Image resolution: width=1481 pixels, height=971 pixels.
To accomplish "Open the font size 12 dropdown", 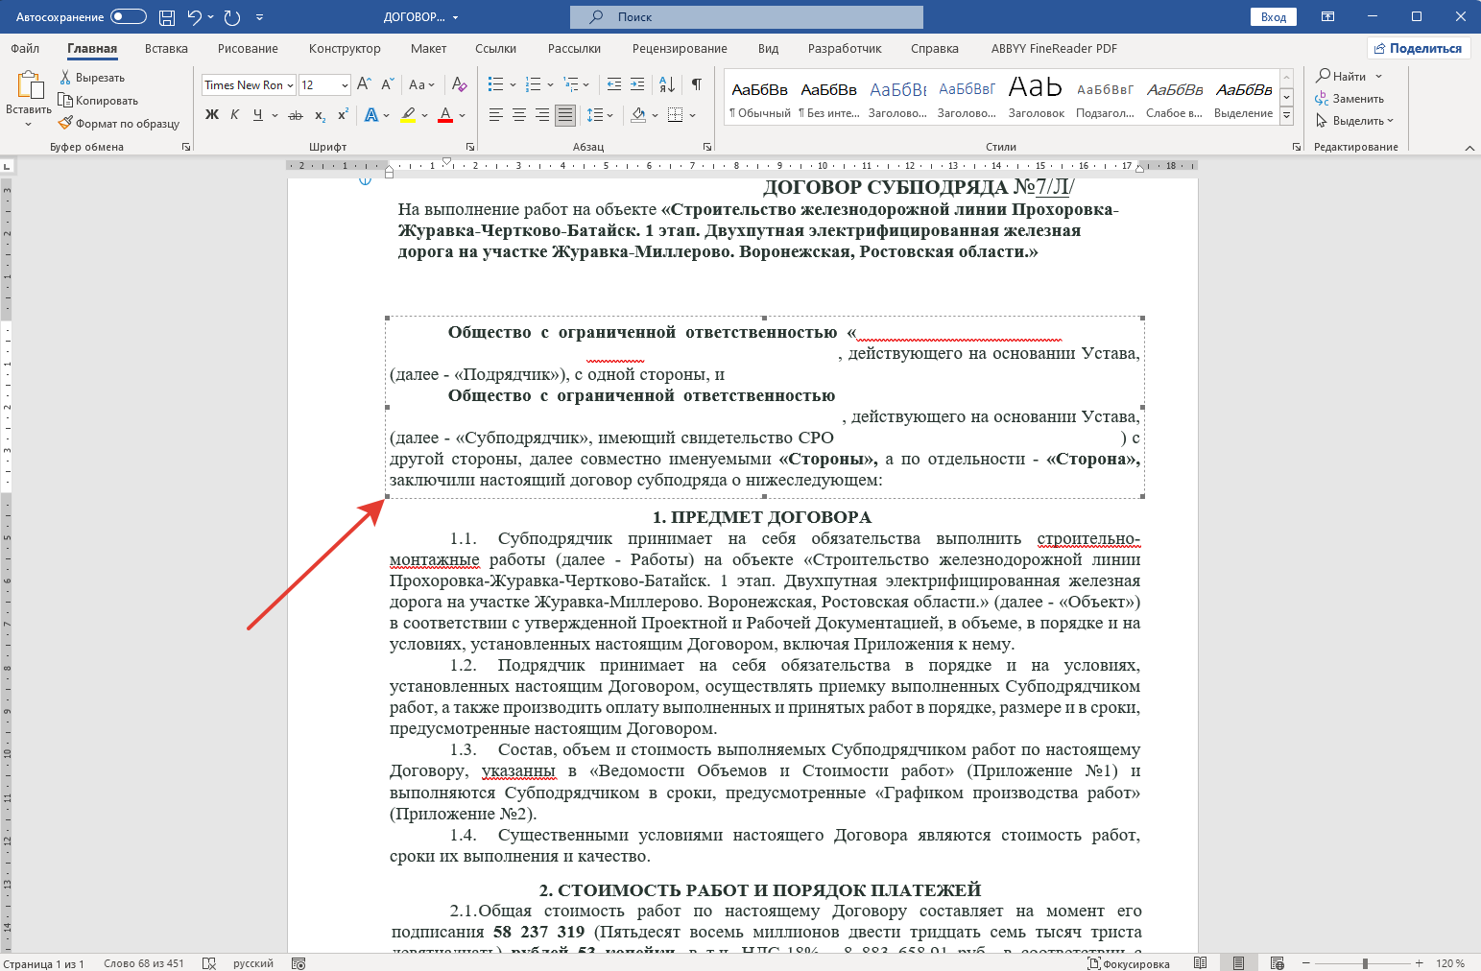I will pos(345,85).
